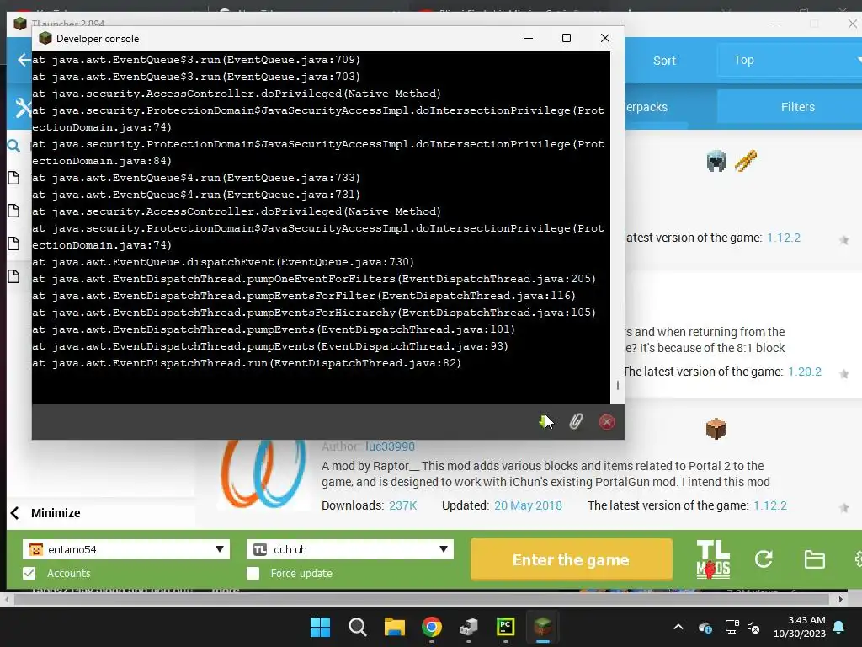862x647 pixels.
Task: Click the 237K downloads count
Action: [402, 505]
